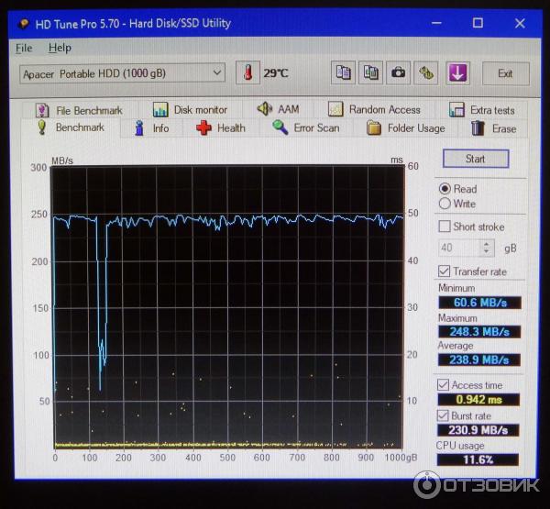Open the AAM tab
The image size is (550, 509).
[x=278, y=109]
